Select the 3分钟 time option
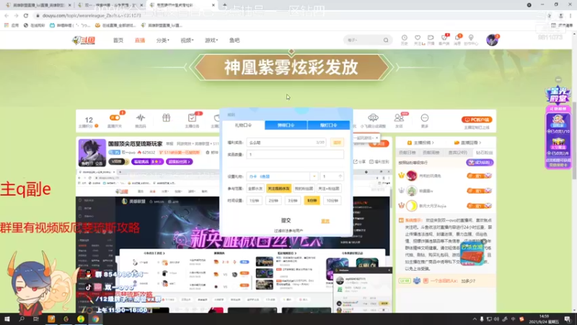Screen dimensions: 577x325 point(293,201)
